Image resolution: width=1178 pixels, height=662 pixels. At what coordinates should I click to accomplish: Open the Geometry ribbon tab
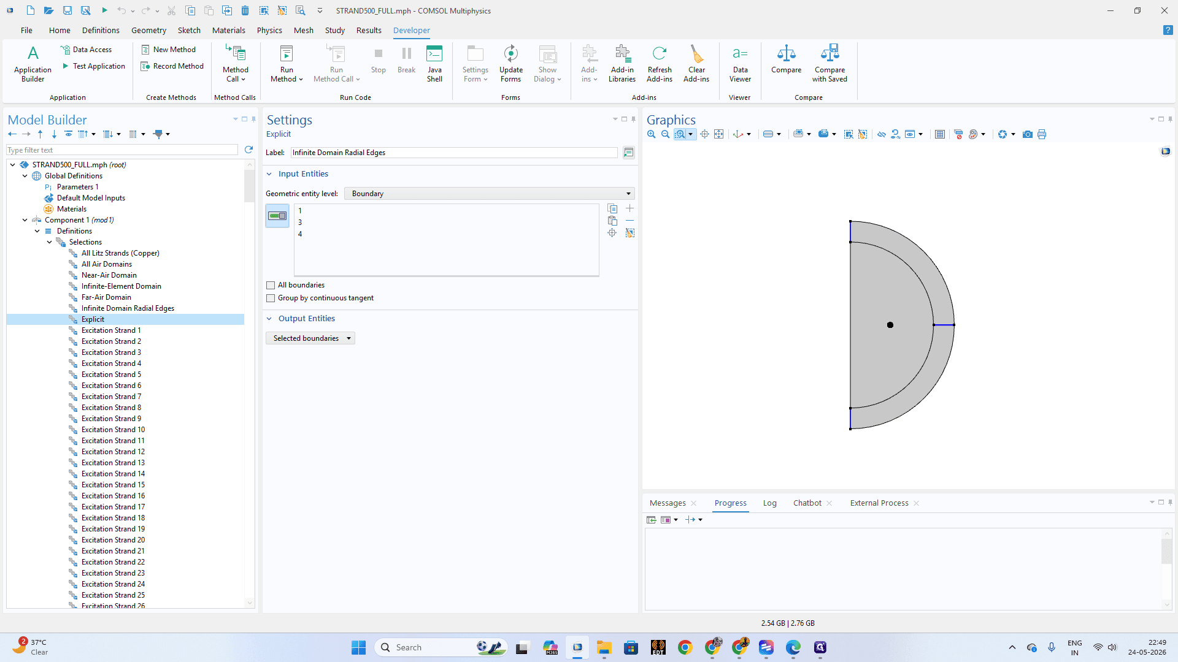(148, 30)
